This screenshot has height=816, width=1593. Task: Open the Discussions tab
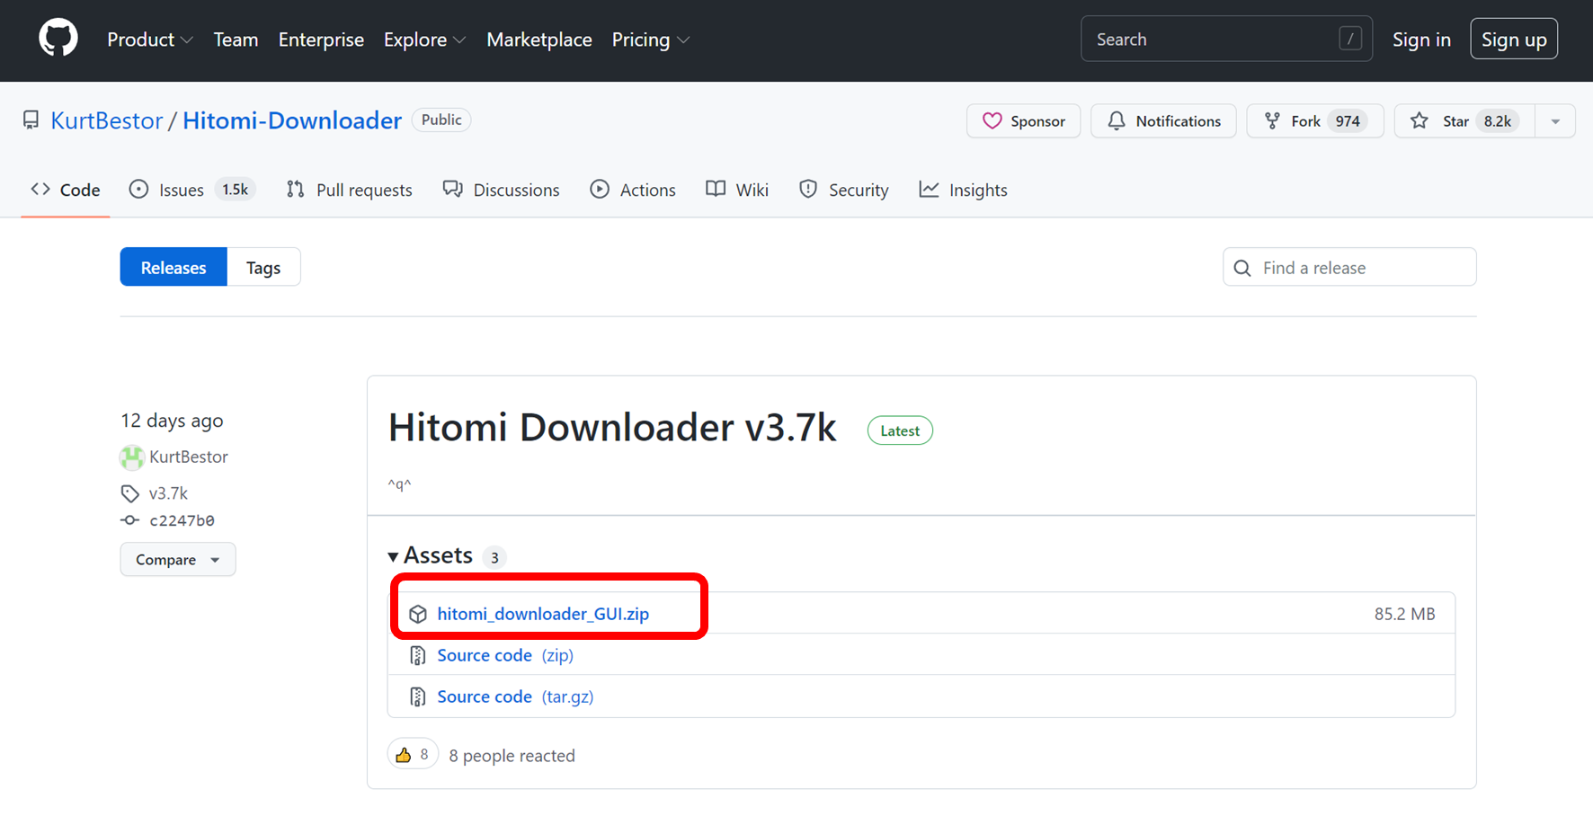coord(501,190)
